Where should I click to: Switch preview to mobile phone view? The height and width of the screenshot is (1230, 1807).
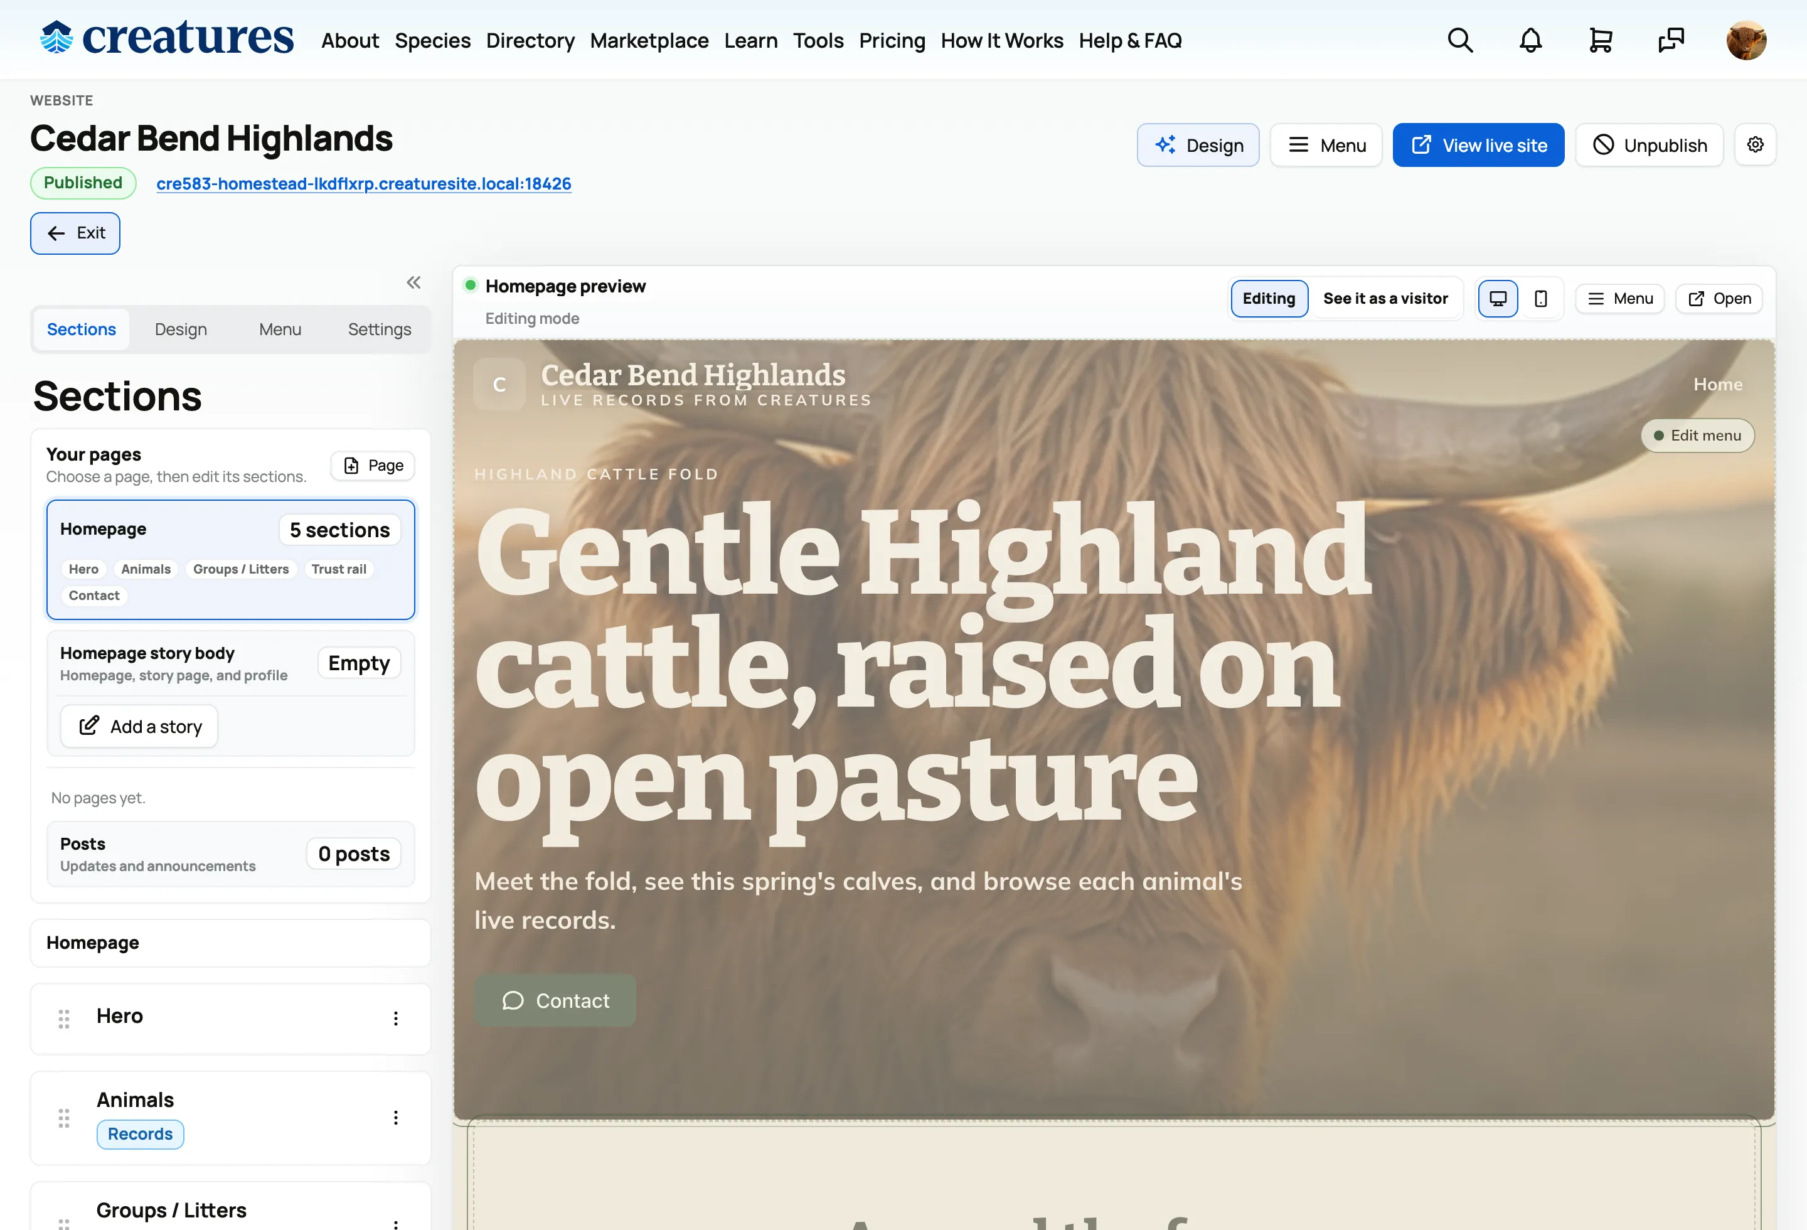(x=1540, y=299)
